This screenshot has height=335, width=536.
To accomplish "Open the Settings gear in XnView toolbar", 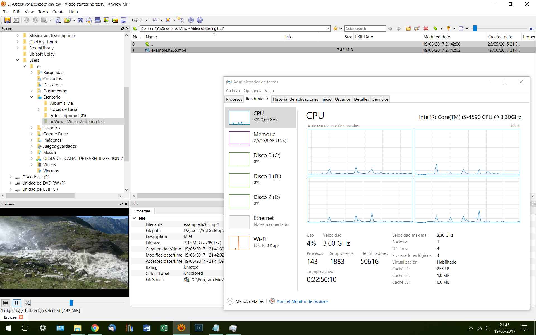I will [x=191, y=20].
